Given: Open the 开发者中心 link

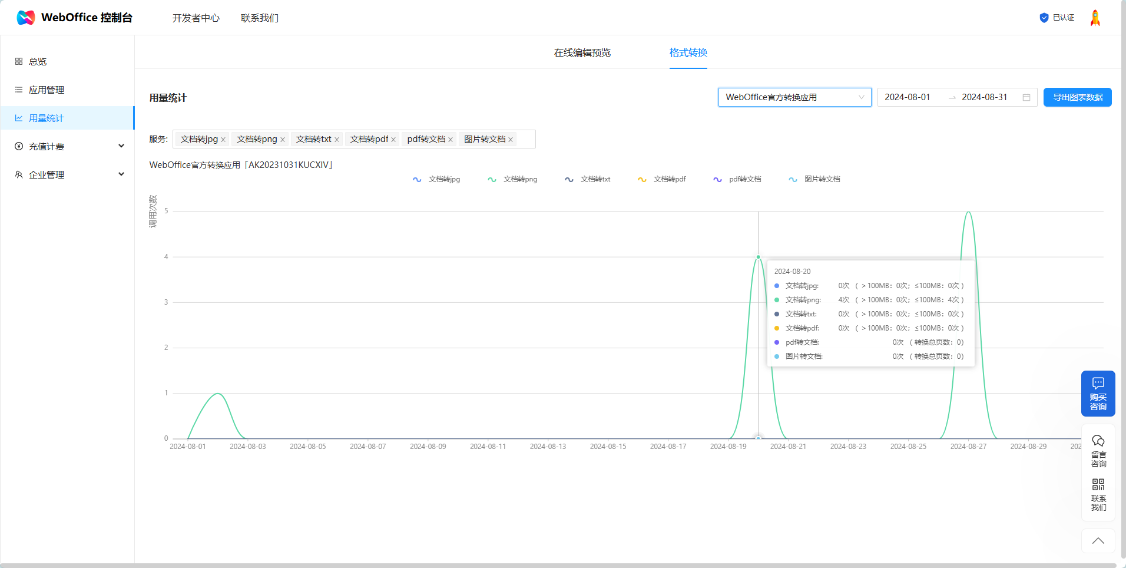Looking at the screenshot, I should [196, 18].
